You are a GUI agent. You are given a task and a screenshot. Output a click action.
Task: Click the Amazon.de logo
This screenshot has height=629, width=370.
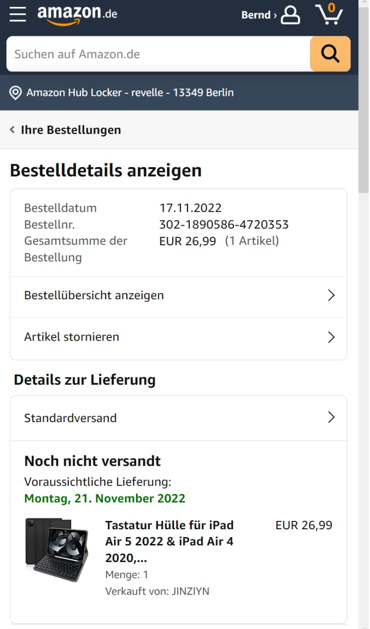[x=77, y=15]
